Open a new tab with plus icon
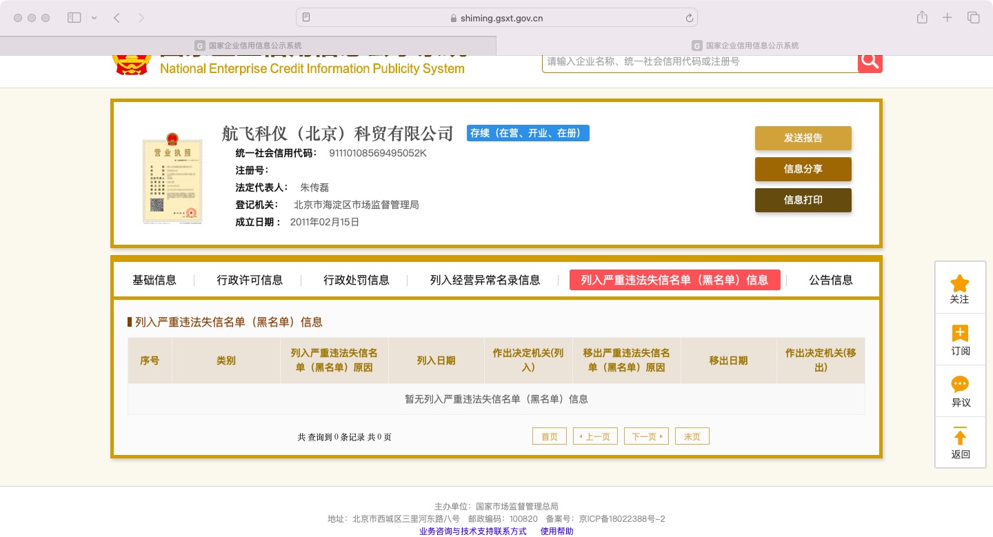The height and width of the screenshot is (537, 993). click(x=947, y=18)
